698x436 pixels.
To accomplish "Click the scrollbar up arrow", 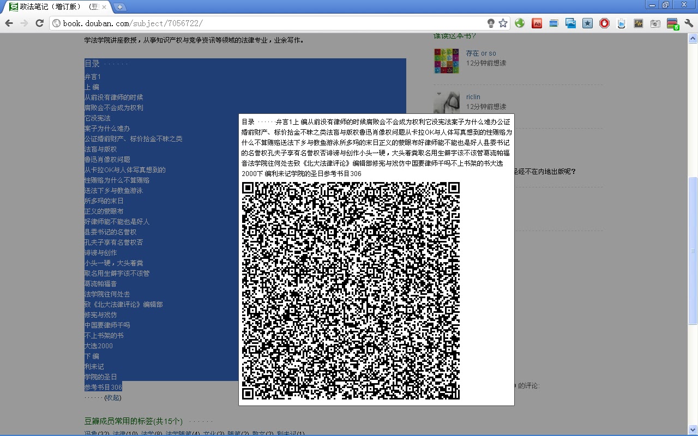I will tap(693, 38).
